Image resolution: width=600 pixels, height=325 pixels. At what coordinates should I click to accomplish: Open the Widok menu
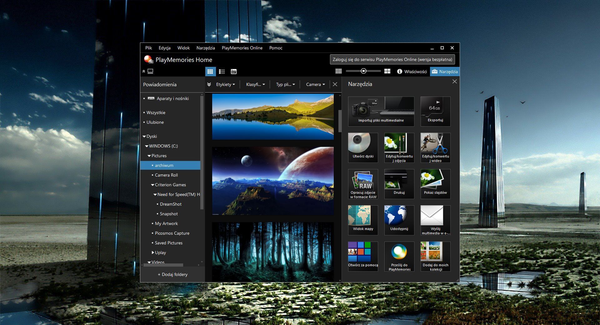pyautogui.click(x=183, y=48)
